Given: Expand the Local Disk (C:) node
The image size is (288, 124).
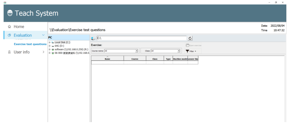Looking at the screenshot, I should (49, 42).
